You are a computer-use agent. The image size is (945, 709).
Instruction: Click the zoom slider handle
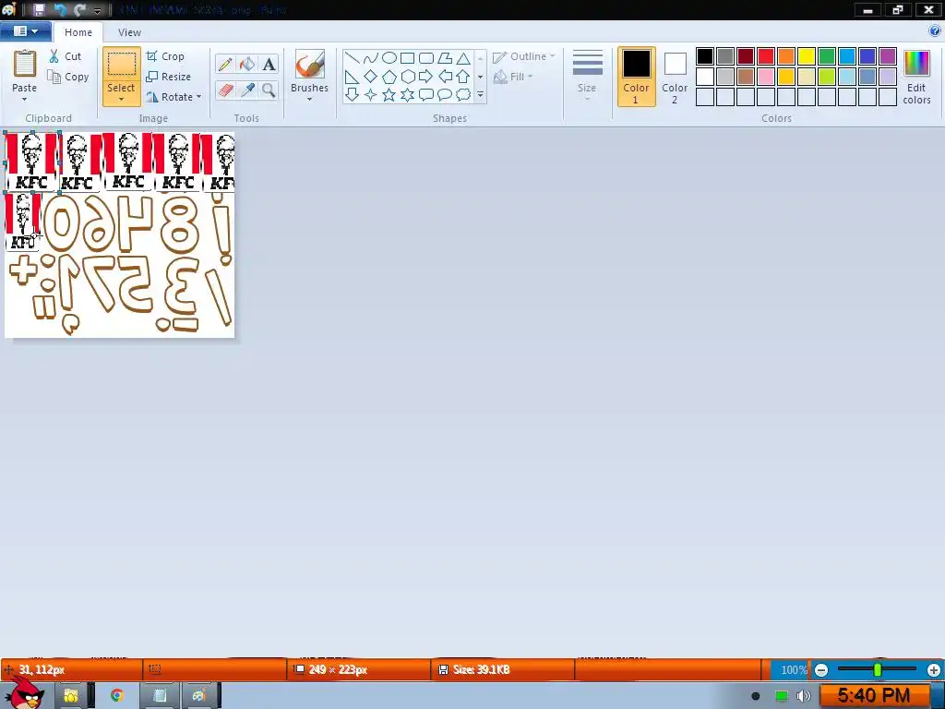878,670
